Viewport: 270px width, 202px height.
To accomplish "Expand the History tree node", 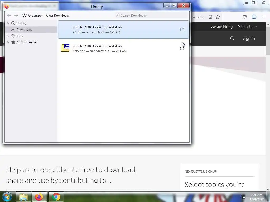I will click(x=8, y=23).
